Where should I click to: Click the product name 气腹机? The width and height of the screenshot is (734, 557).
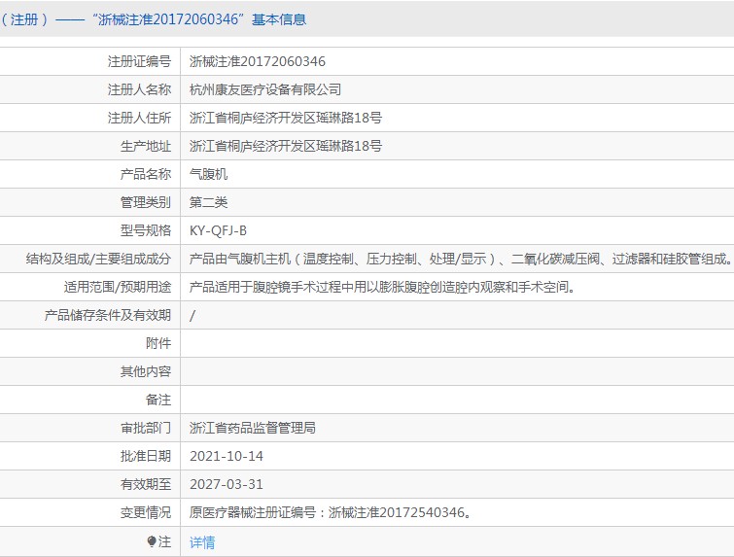(208, 174)
